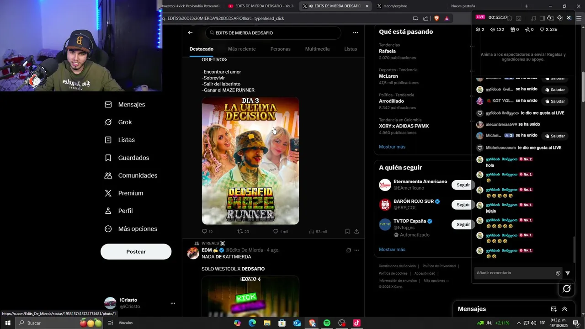Expand the Mensajes drawer
The height and width of the screenshot is (329, 585).
pyautogui.click(x=564, y=309)
